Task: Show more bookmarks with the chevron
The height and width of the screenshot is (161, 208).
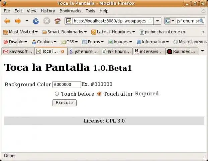Action: (202, 32)
